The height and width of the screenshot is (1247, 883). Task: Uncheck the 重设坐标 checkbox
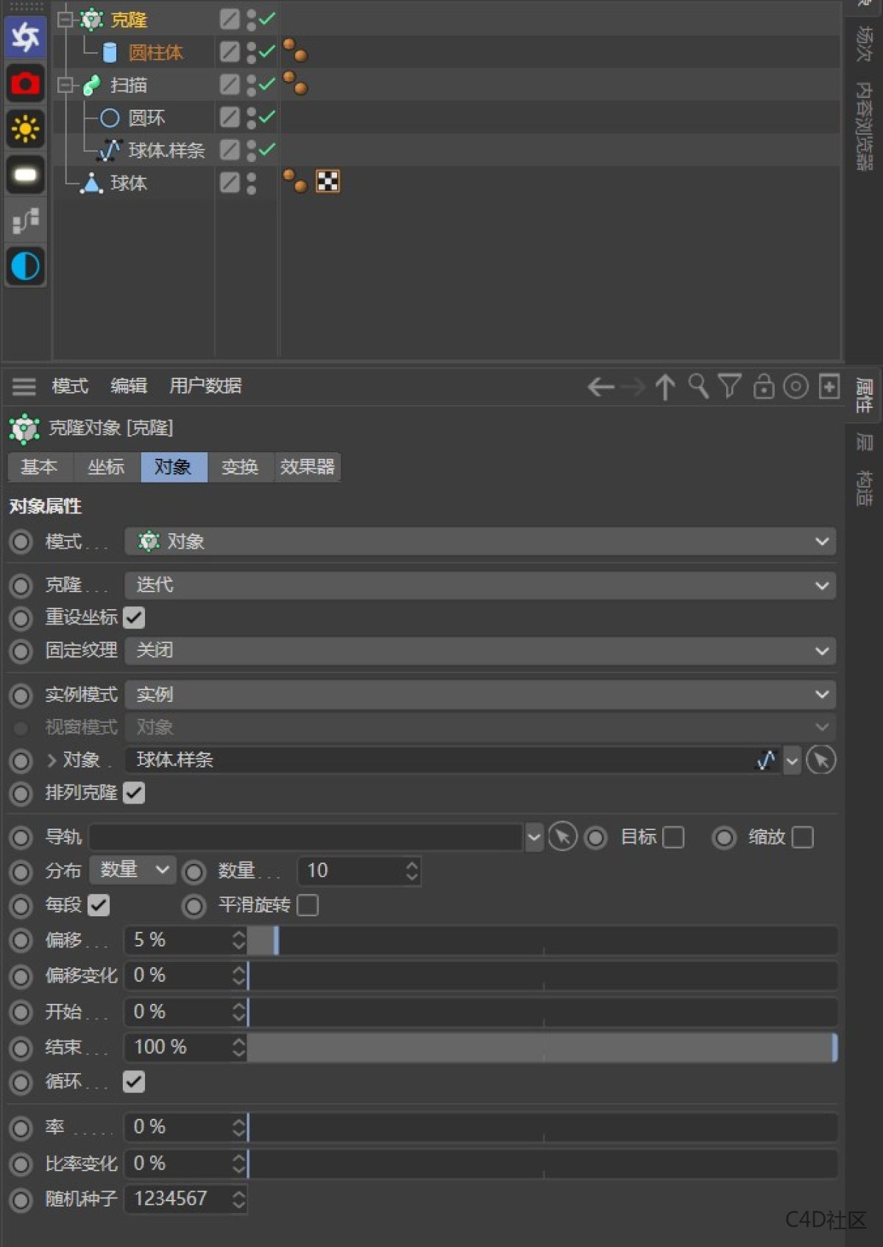click(x=134, y=617)
